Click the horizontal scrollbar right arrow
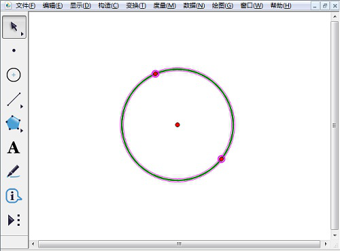Image resolution: width=340 pixels, height=251 pixels. coord(326,244)
